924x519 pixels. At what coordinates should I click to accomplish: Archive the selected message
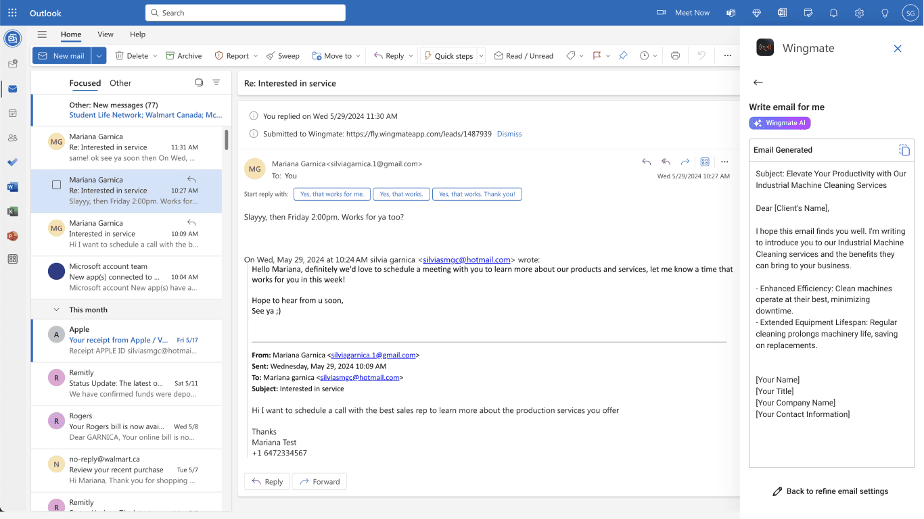pos(184,55)
